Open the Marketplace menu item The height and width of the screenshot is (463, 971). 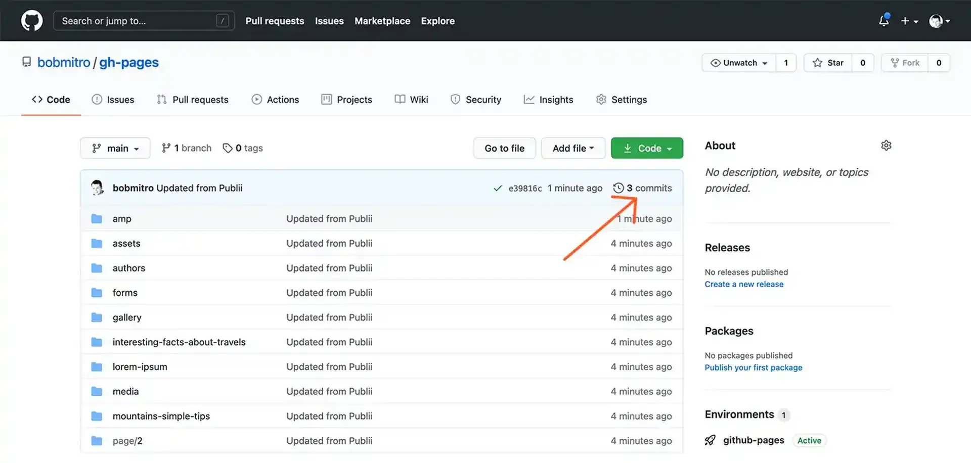[382, 21]
